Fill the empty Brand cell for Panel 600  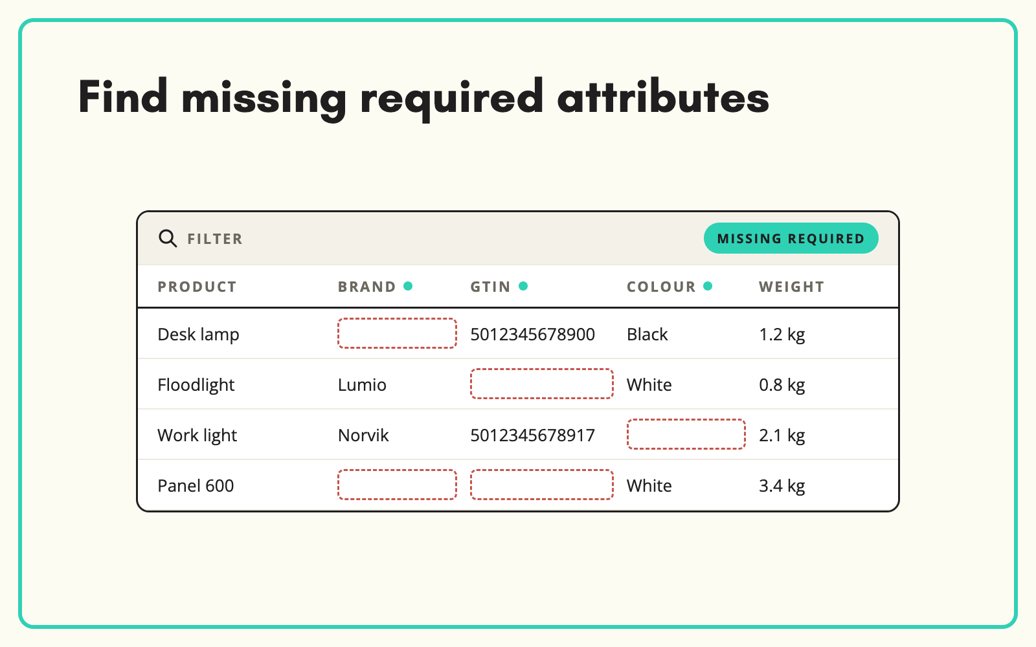(397, 485)
